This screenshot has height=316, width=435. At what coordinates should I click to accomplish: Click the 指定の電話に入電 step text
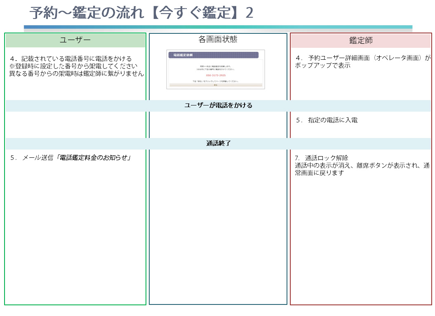click(x=327, y=120)
